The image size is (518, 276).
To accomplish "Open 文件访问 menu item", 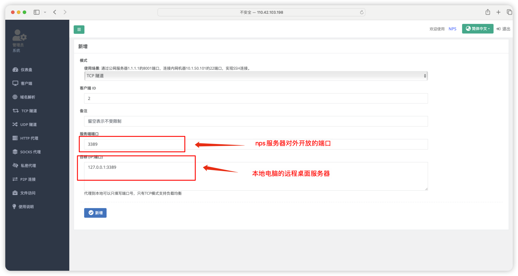I will pyautogui.click(x=28, y=193).
